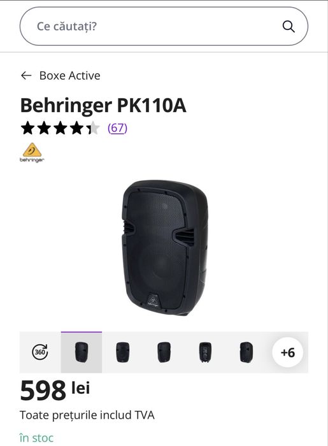This screenshot has width=328, height=446.
Task: Click the magnifying glass search icon
Action: (289, 27)
